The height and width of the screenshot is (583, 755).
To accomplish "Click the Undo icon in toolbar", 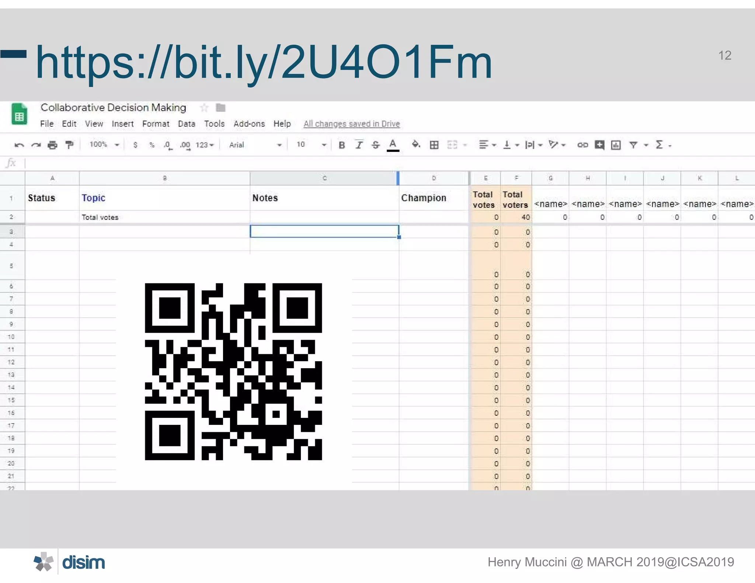I will [x=19, y=145].
